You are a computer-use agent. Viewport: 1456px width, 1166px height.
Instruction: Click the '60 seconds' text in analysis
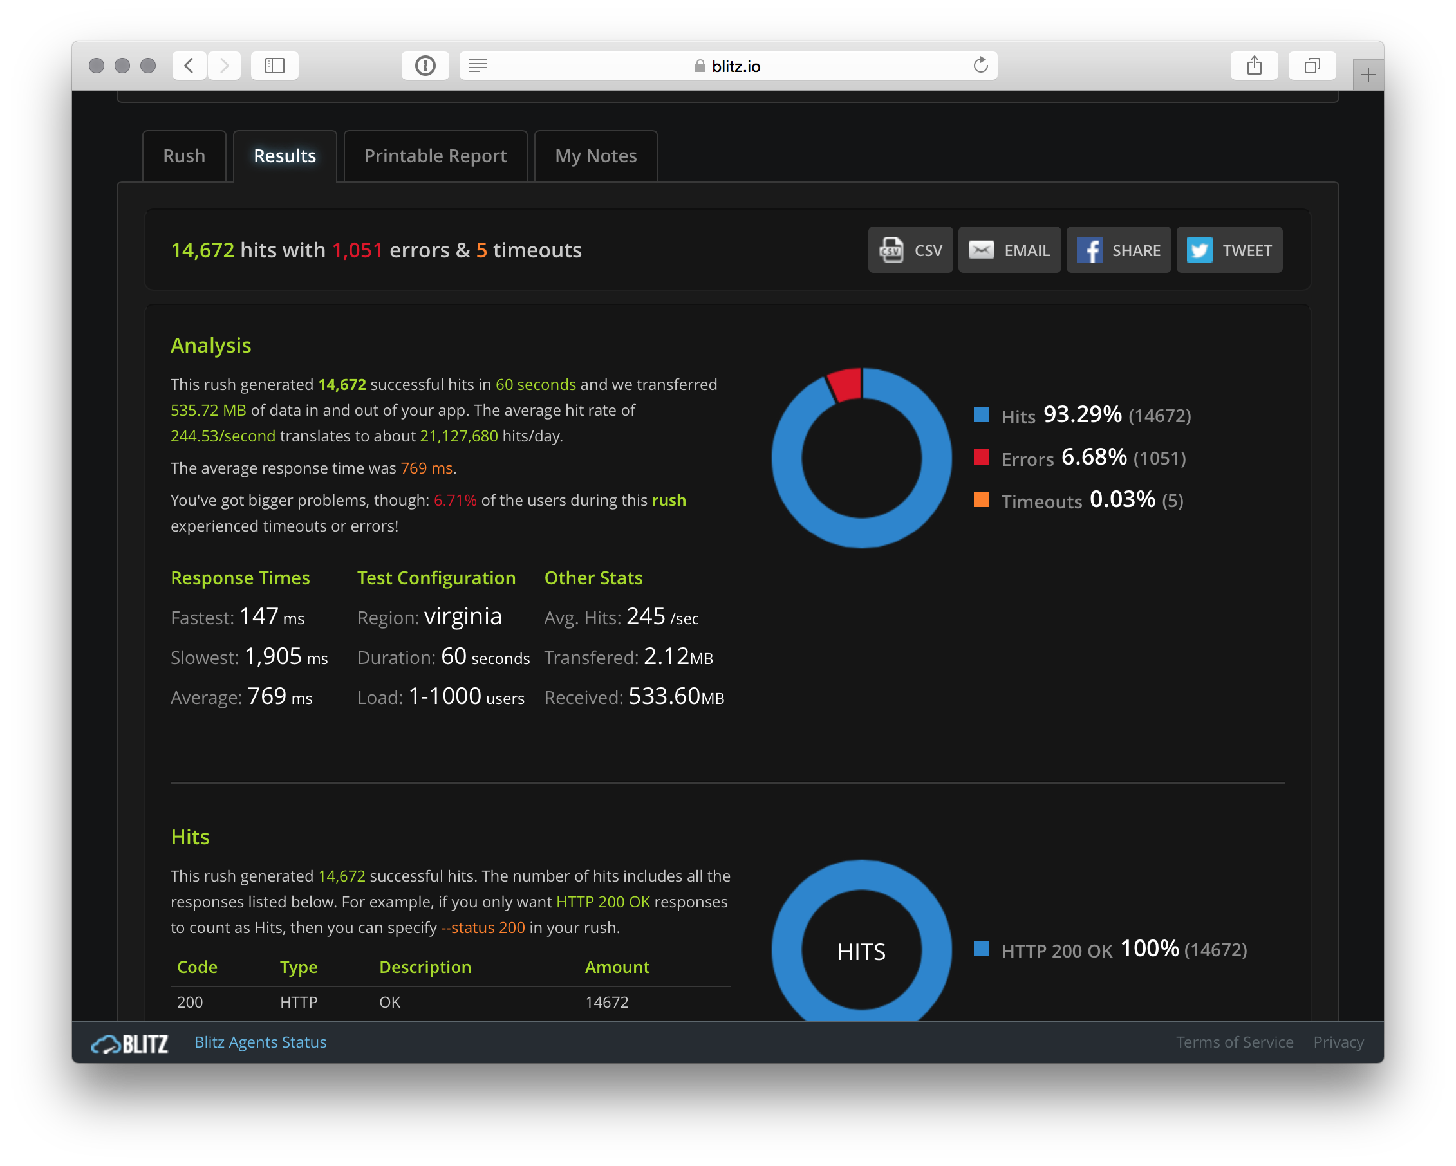tap(536, 384)
